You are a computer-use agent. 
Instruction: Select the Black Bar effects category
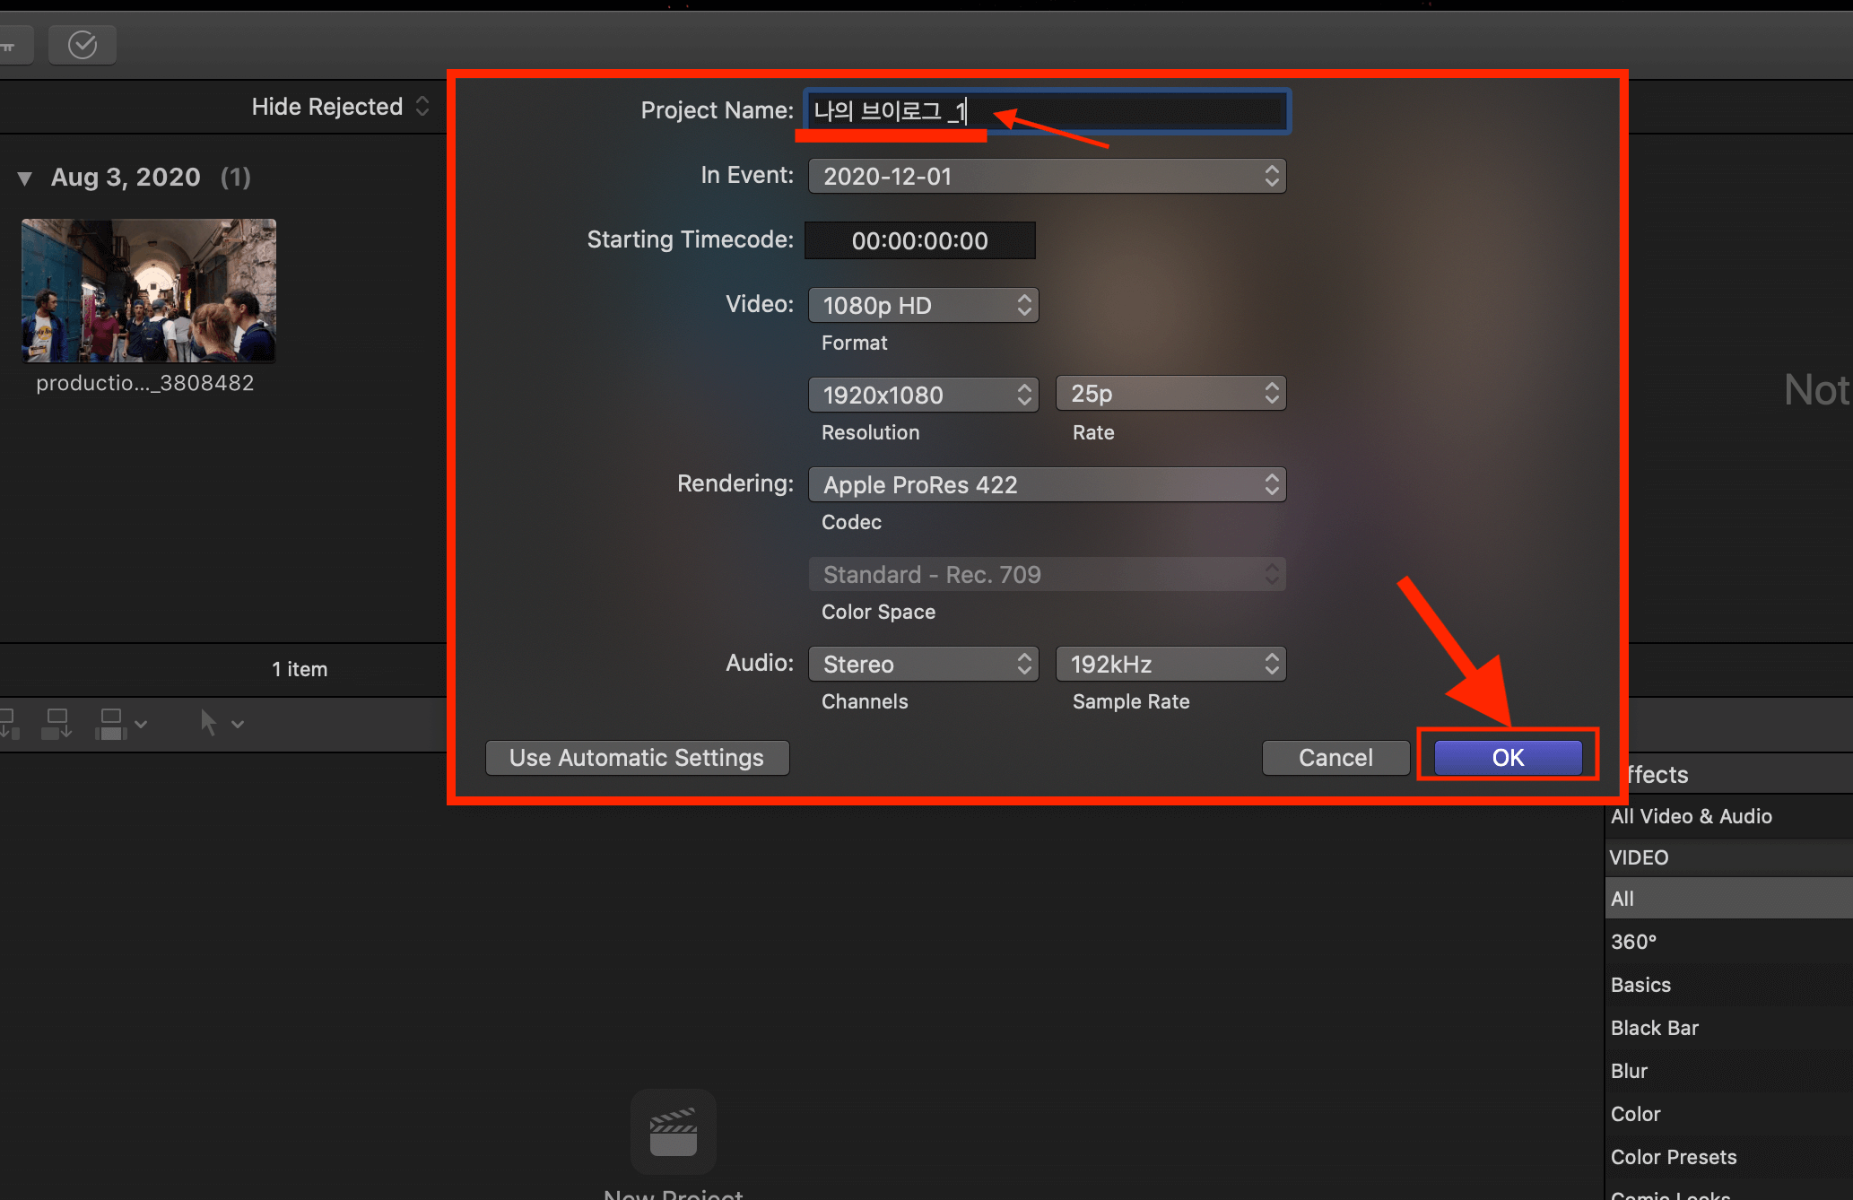click(x=1655, y=1028)
